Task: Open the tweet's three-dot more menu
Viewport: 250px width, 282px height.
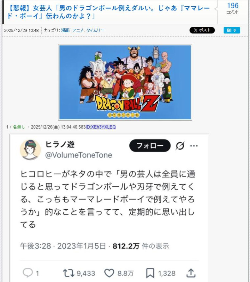Action: point(194,146)
